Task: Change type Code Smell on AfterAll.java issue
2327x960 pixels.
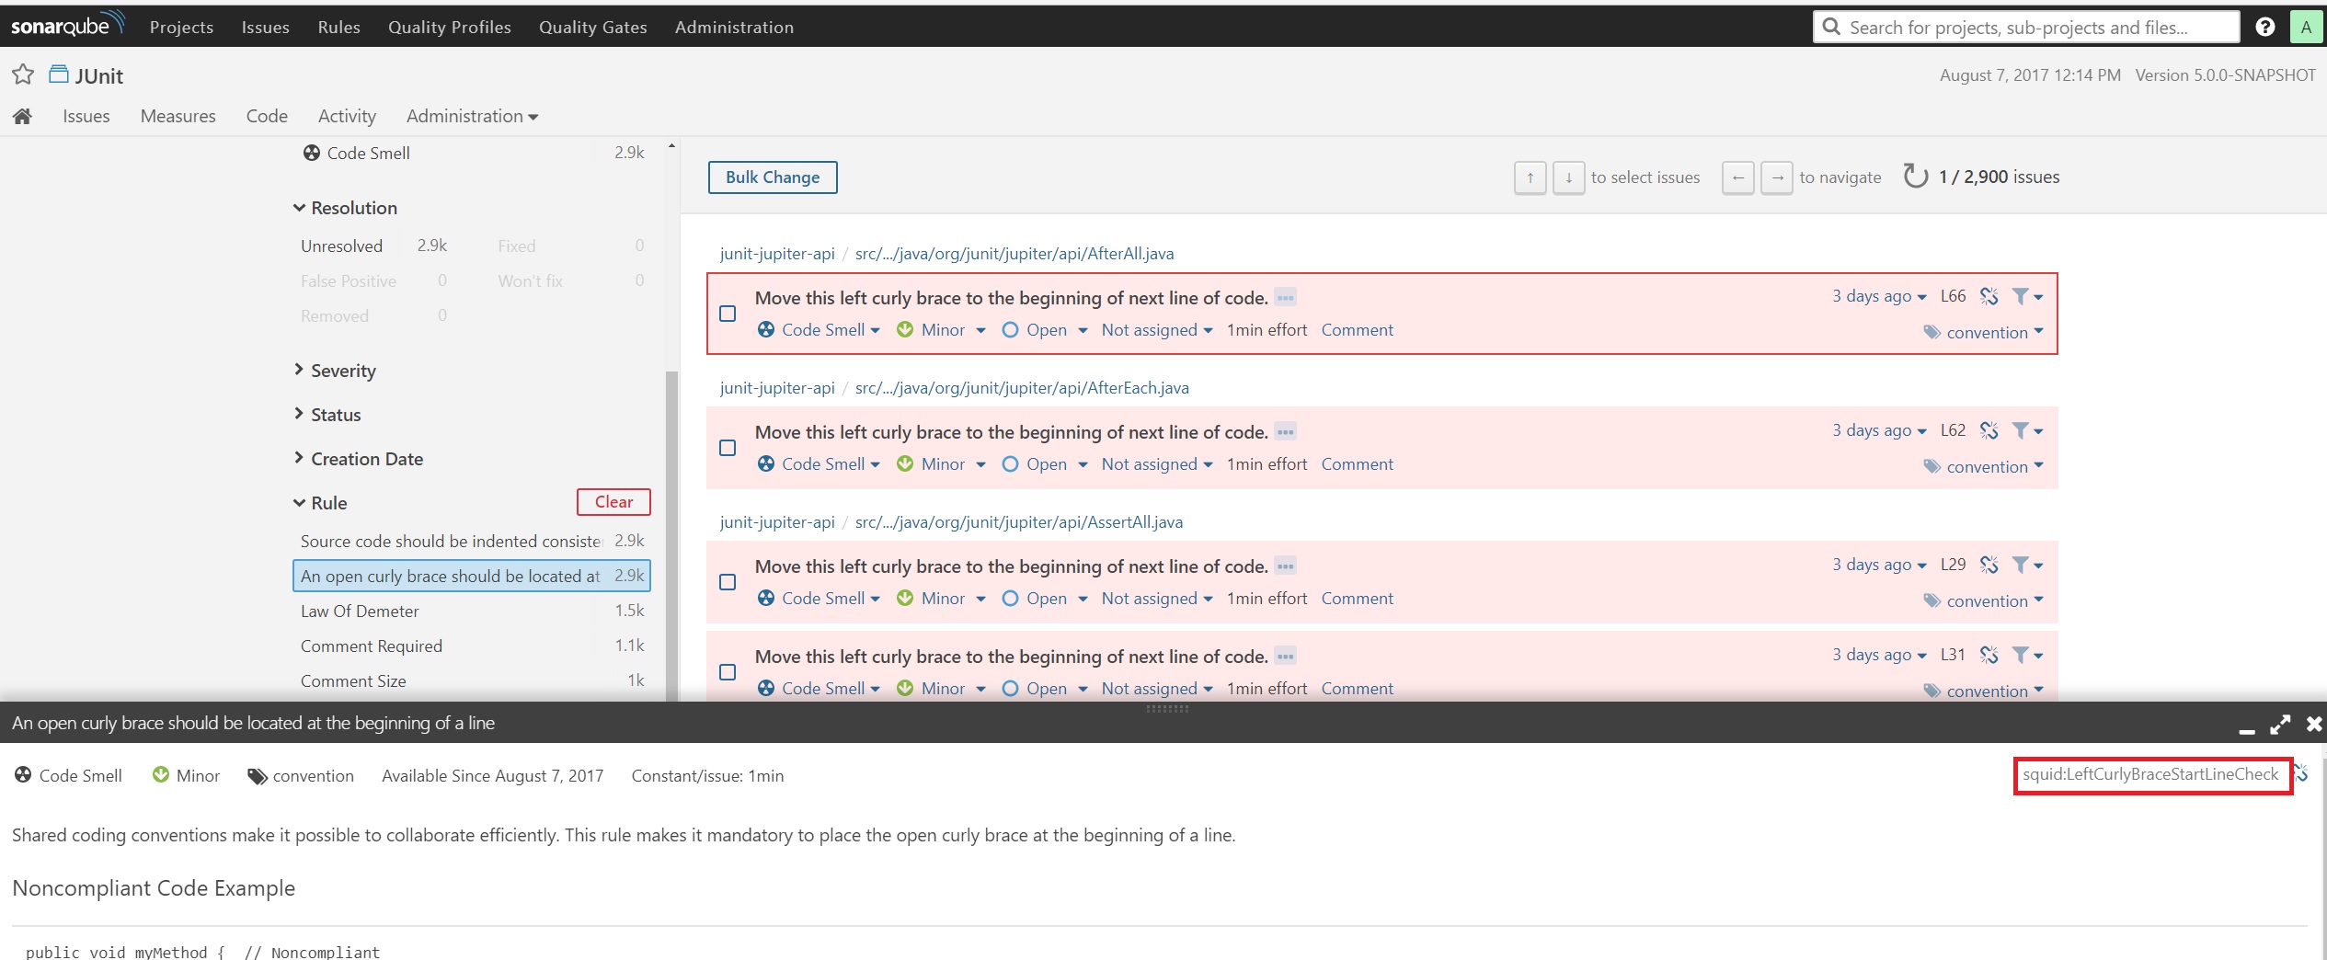Action: click(x=819, y=329)
